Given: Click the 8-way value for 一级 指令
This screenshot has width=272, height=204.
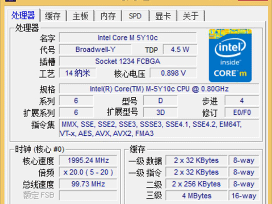Looking at the screenshot, I should point(244,172).
